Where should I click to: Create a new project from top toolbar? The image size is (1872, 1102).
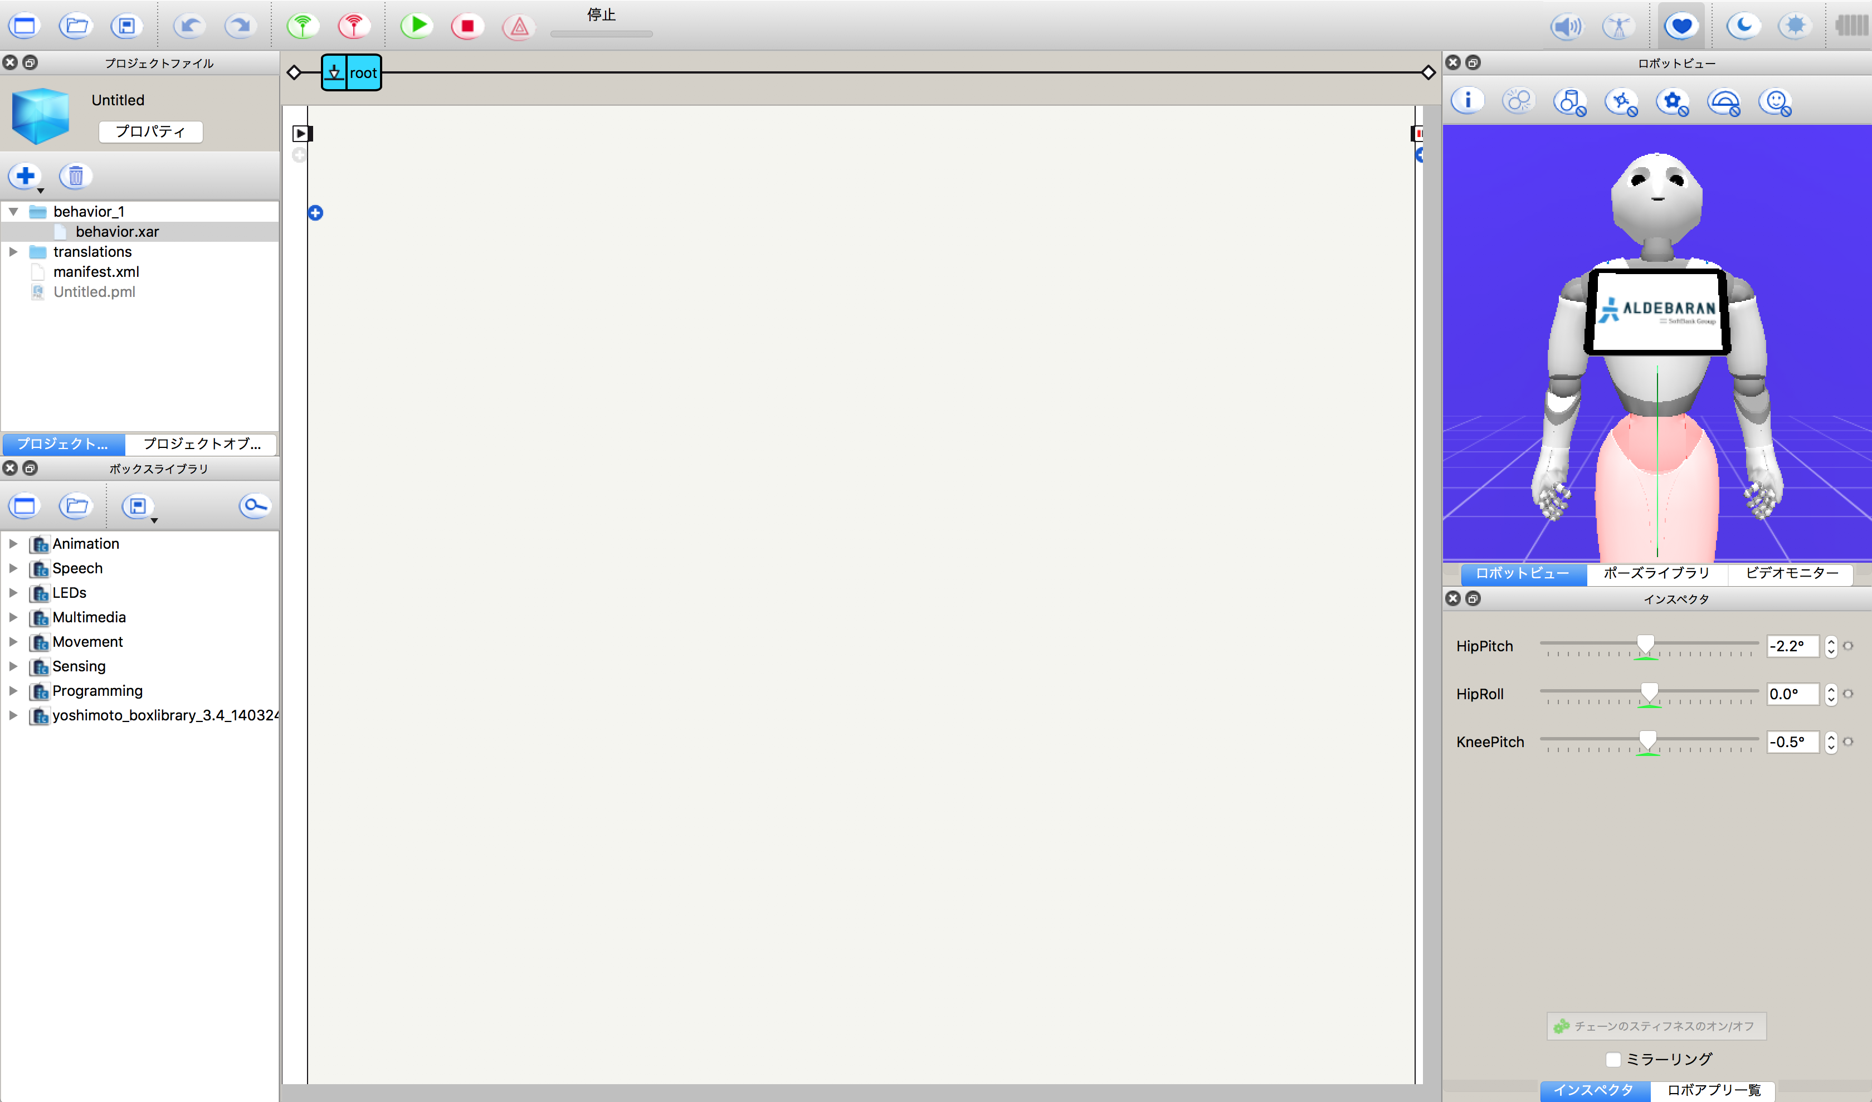point(25,26)
